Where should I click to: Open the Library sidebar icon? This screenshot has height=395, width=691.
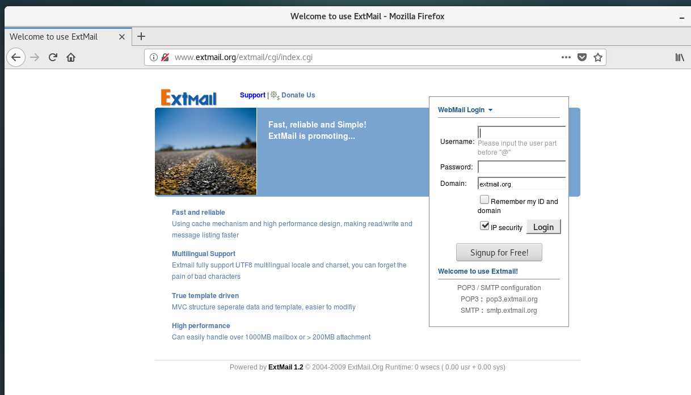coord(679,57)
